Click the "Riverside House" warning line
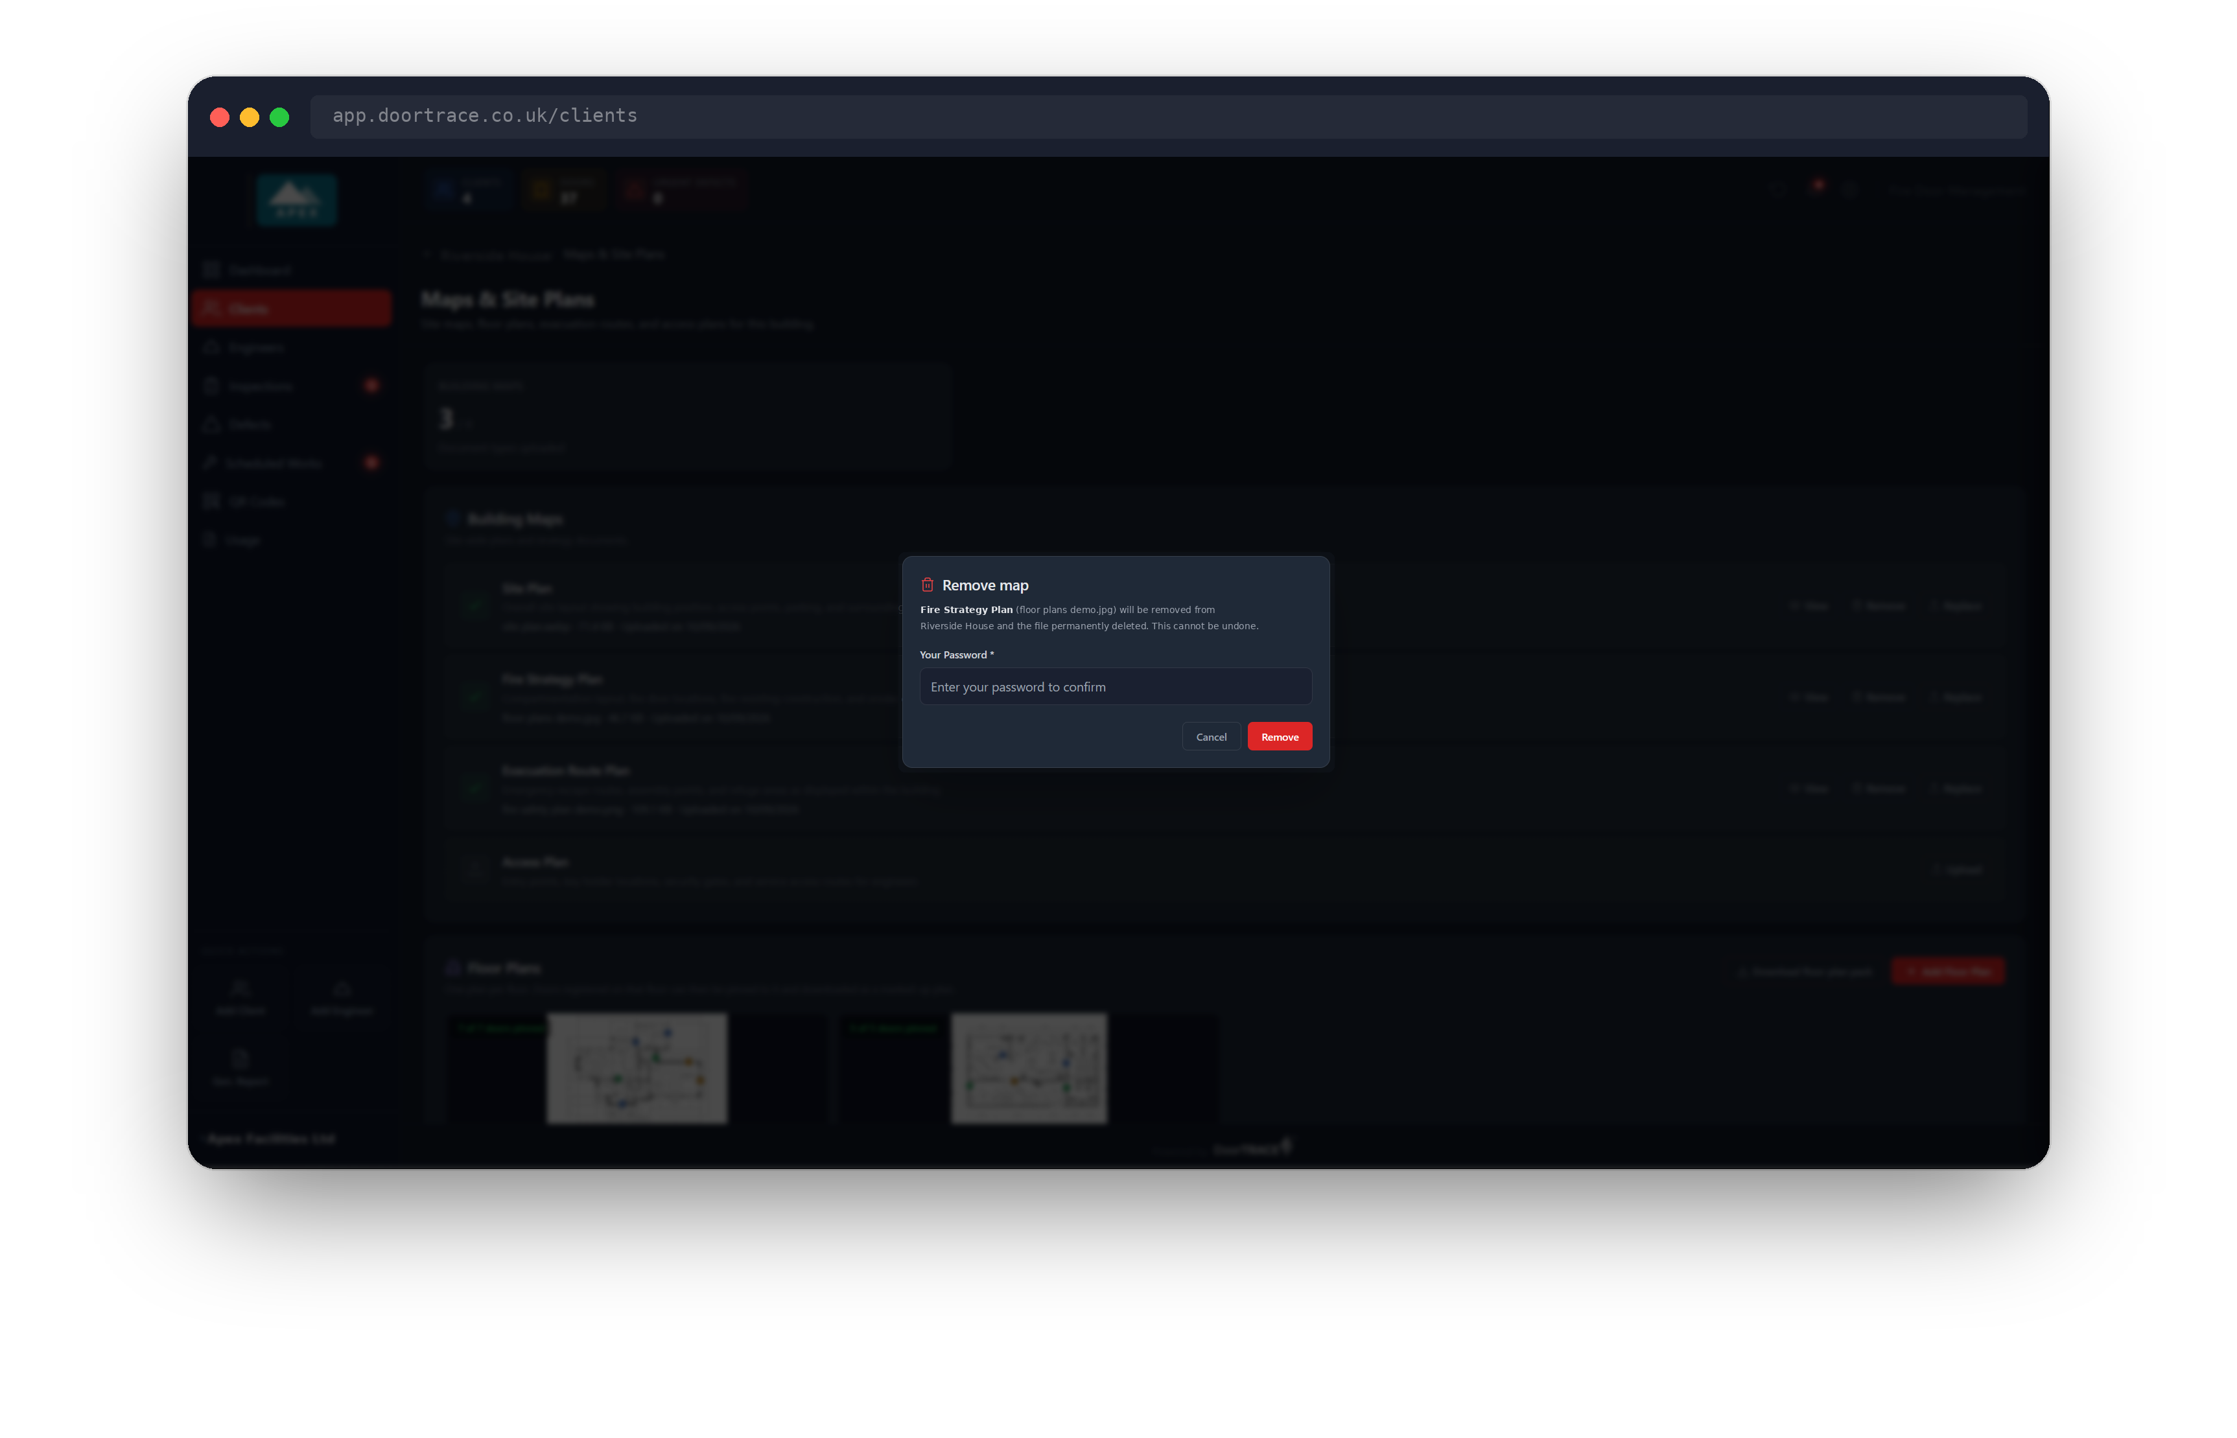The height and width of the screenshot is (1438, 2237). [x=1088, y=625]
